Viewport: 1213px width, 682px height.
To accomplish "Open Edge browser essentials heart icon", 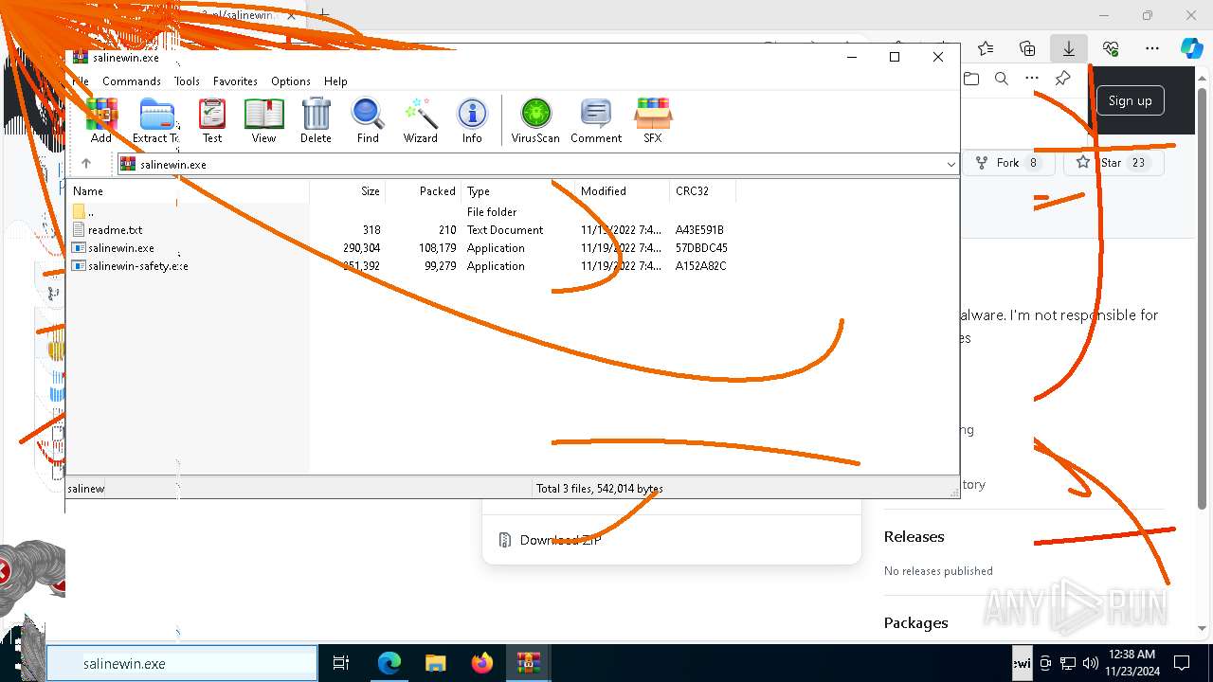I will 1111,48.
